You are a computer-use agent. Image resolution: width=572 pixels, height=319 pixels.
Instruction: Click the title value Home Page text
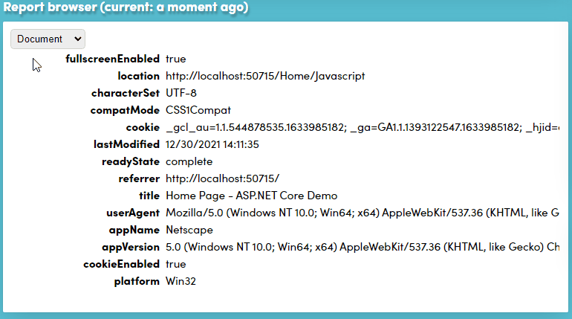coord(252,196)
